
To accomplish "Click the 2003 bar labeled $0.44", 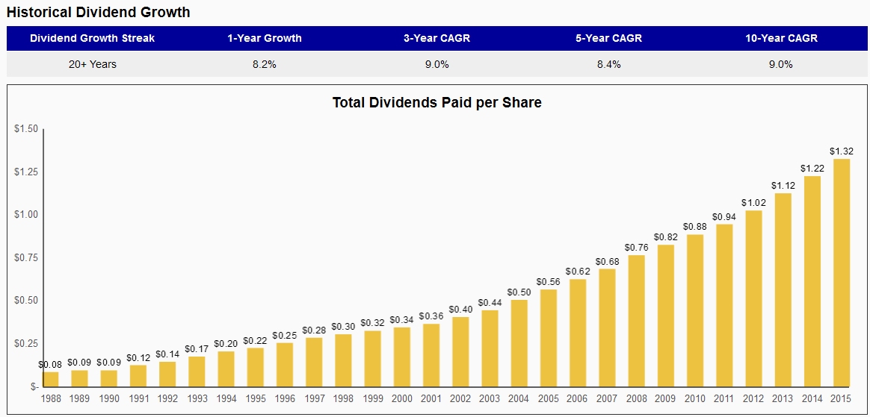I will [x=490, y=348].
